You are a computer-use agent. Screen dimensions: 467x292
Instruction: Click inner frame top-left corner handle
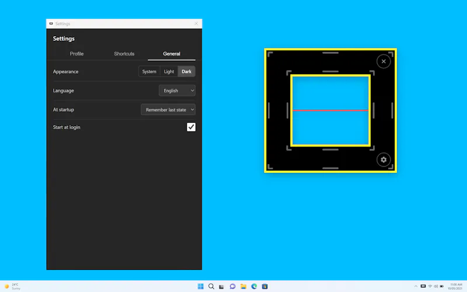[x=288, y=72]
